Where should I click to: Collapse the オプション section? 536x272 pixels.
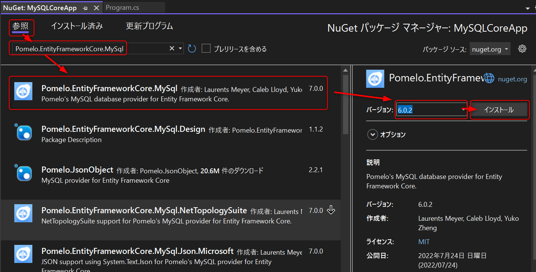(372, 134)
